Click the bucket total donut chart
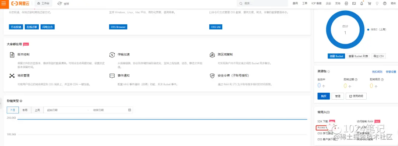398x146 pixels. pos(345,29)
